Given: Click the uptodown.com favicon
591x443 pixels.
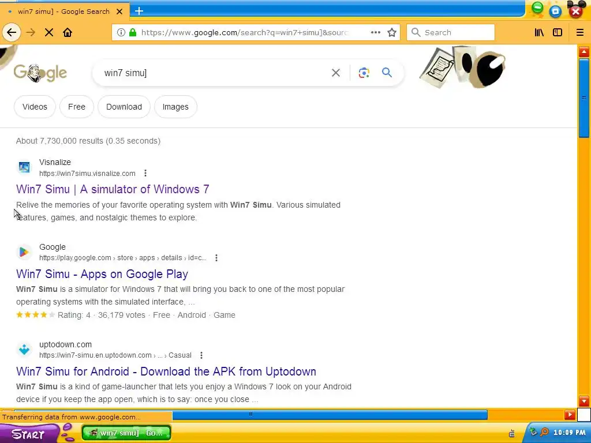Looking at the screenshot, I should (x=24, y=349).
